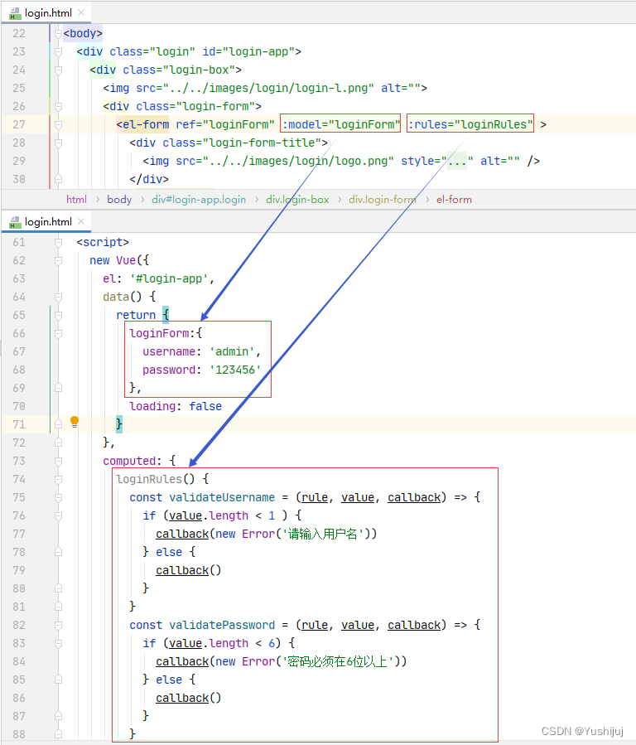The image size is (636, 745).
Task: Click the yellow lightbulb intention icon on line 71
Action: 75,422
